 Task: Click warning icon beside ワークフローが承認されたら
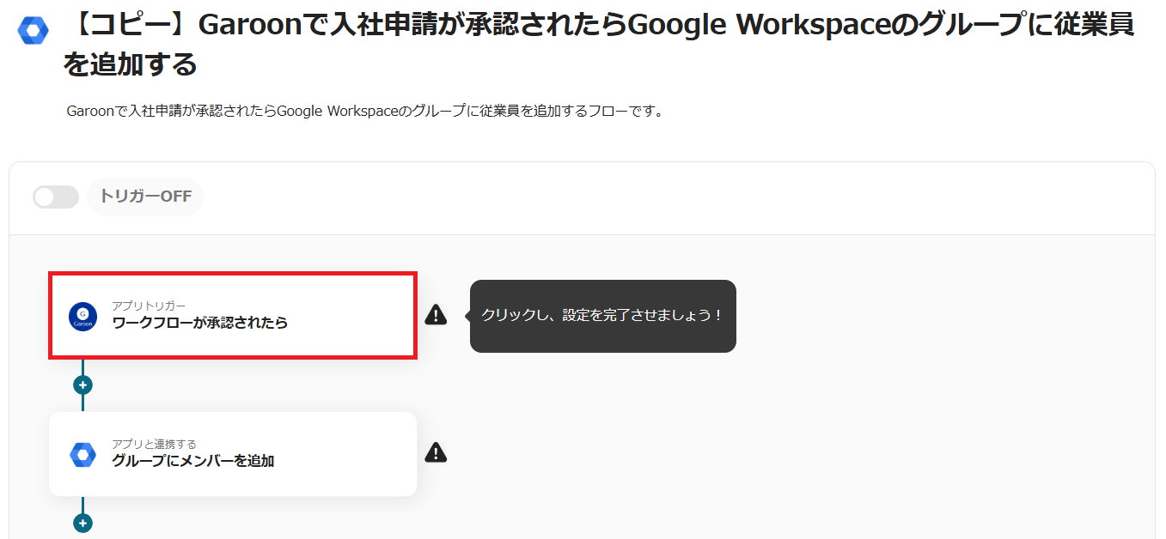click(436, 314)
